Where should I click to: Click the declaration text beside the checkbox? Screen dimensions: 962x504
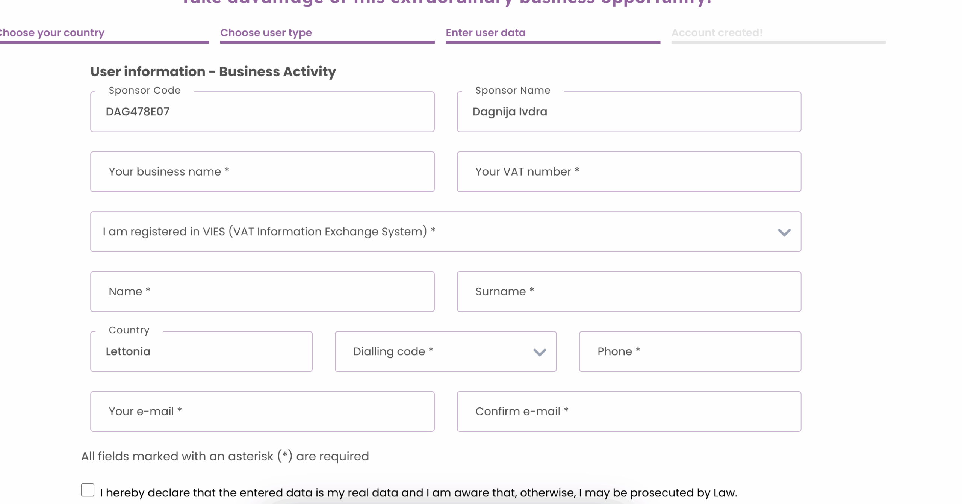tap(418, 493)
